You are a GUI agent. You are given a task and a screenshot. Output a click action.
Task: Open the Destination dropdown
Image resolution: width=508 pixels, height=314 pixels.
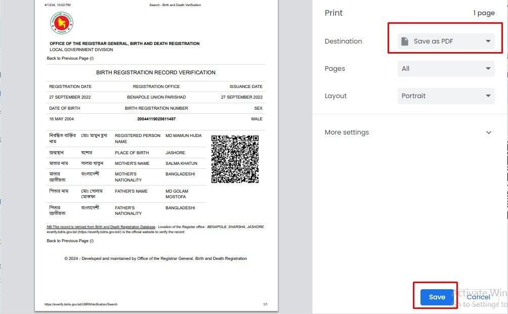pyautogui.click(x=445, y=41)
